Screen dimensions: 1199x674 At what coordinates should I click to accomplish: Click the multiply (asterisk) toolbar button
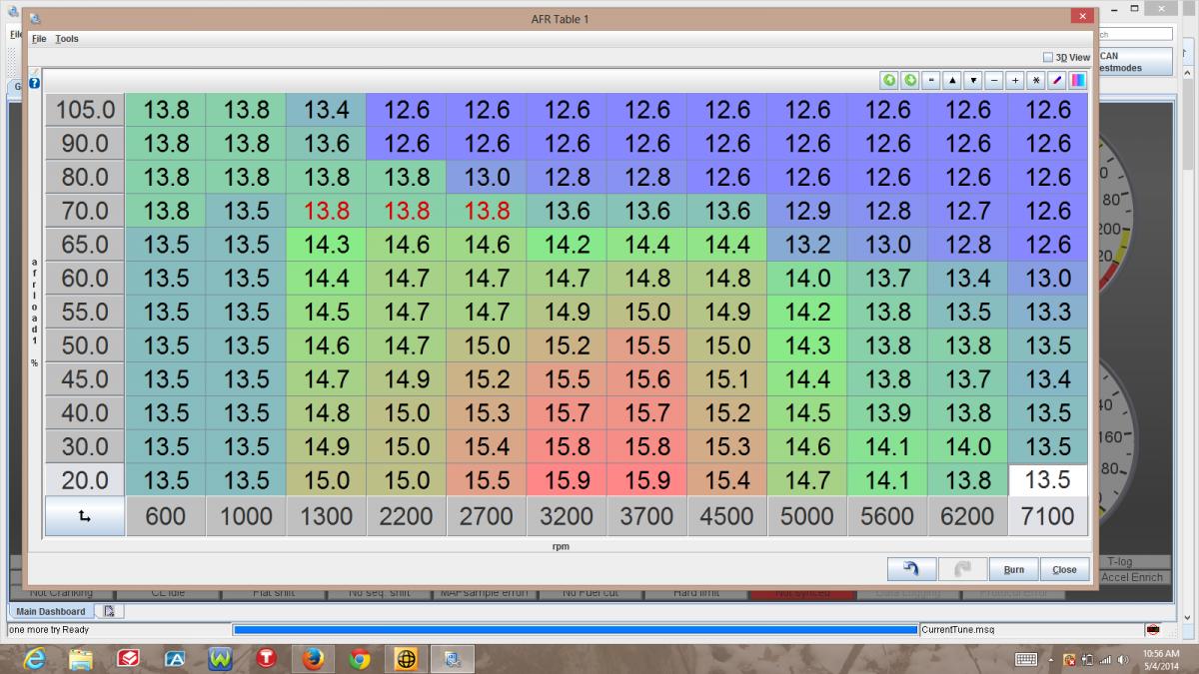[1036, 80]
